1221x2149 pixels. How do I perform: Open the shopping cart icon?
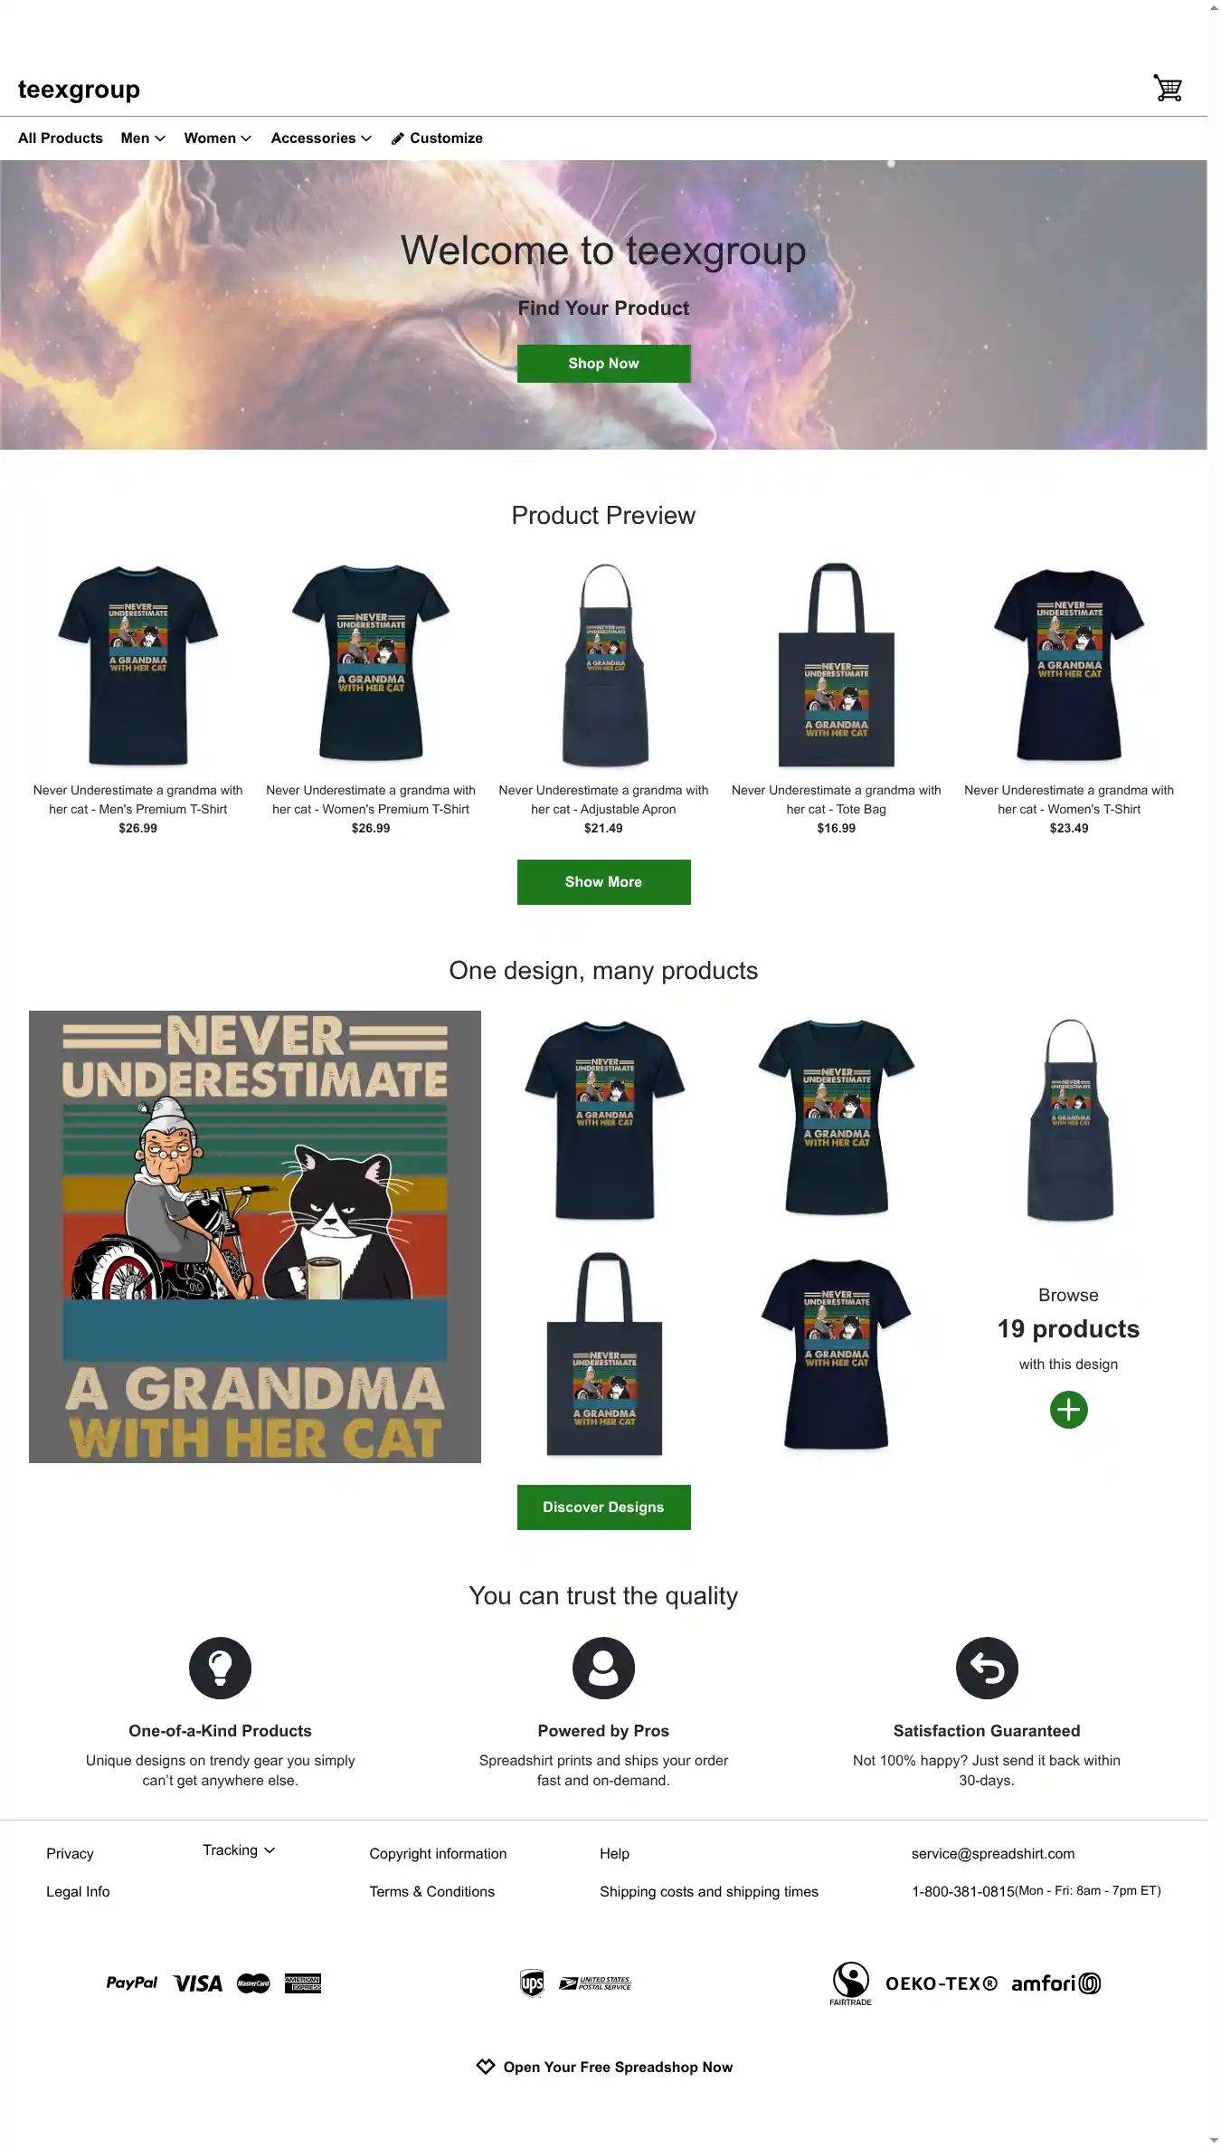(1168, 88)
